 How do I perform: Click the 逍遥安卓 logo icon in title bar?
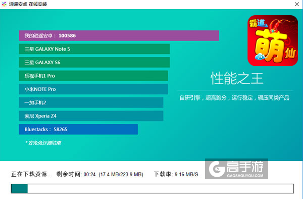[4, 4]
